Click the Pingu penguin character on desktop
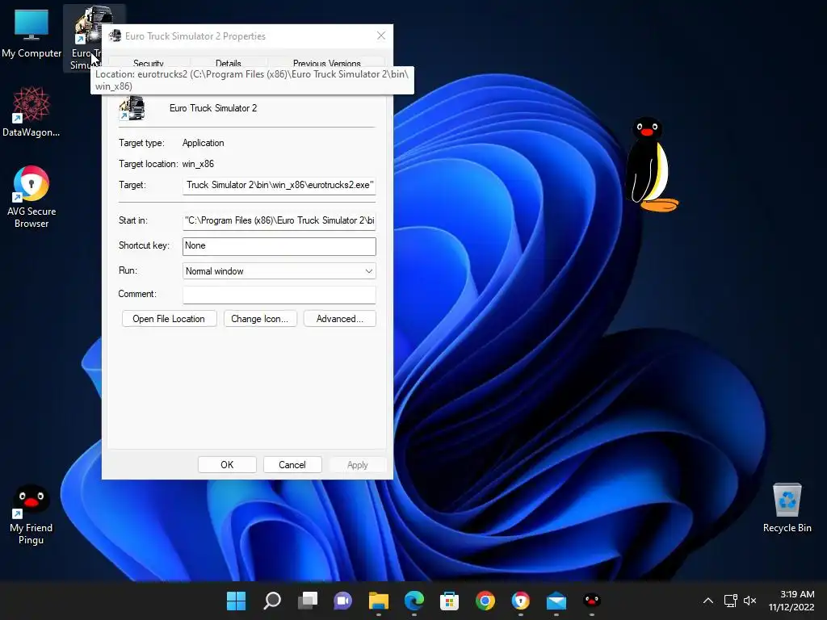This screenshot has height=620, width=827. (x=650, y=165)
